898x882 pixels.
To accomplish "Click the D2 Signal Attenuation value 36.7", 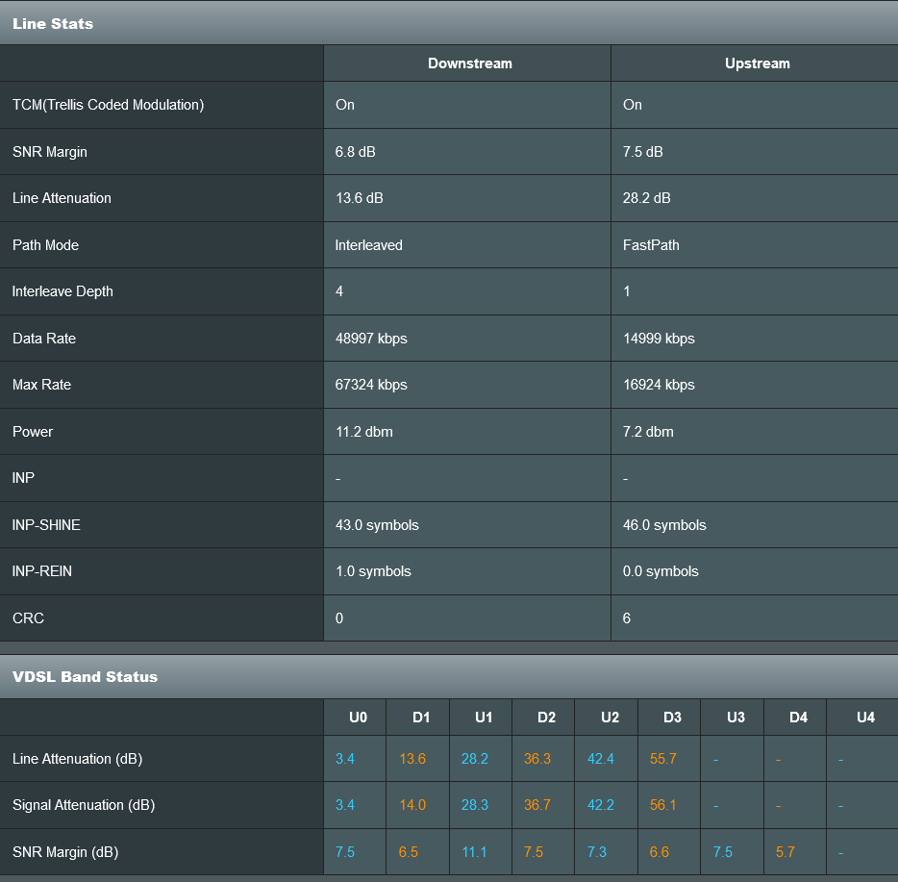I will click(537, 805).
